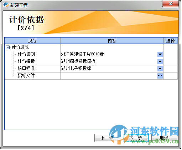Click value 湖州招标投标模板
The height and width of the screenshot is (150, 182).
[78, 62]
